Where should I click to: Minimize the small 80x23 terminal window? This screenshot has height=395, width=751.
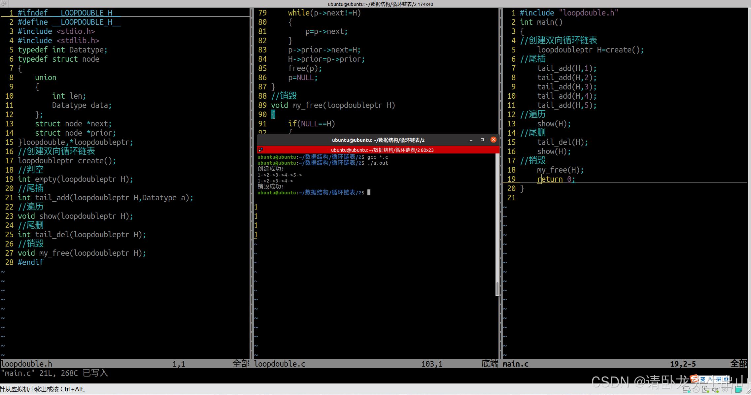tap(471, 140)
